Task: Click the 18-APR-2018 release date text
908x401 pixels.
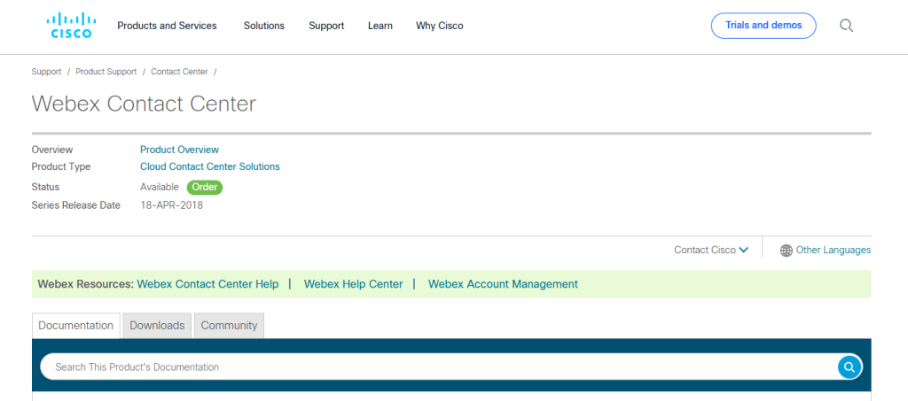Action: click(x=171, y=205)
